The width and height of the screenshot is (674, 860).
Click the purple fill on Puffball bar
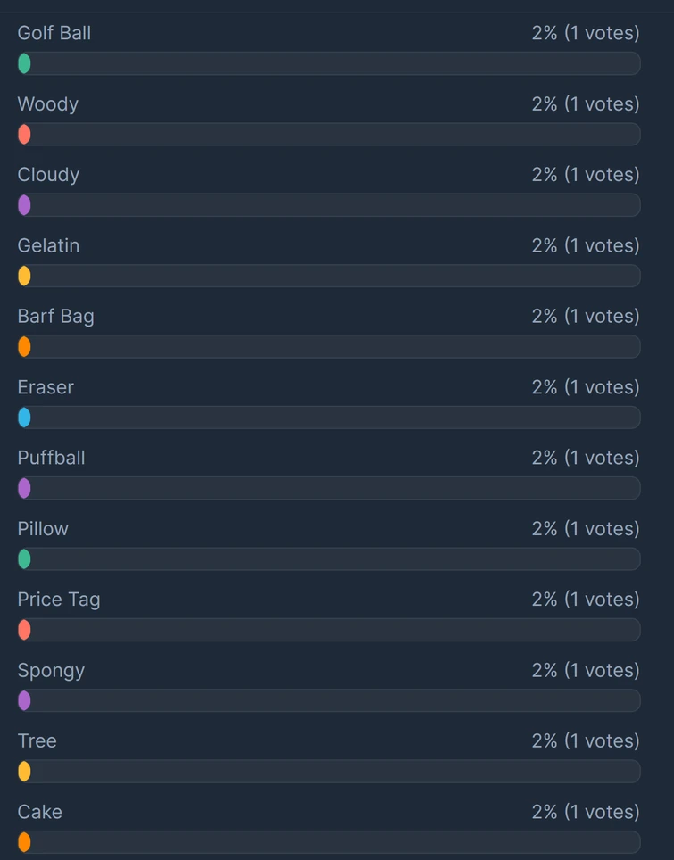point(24,488)
